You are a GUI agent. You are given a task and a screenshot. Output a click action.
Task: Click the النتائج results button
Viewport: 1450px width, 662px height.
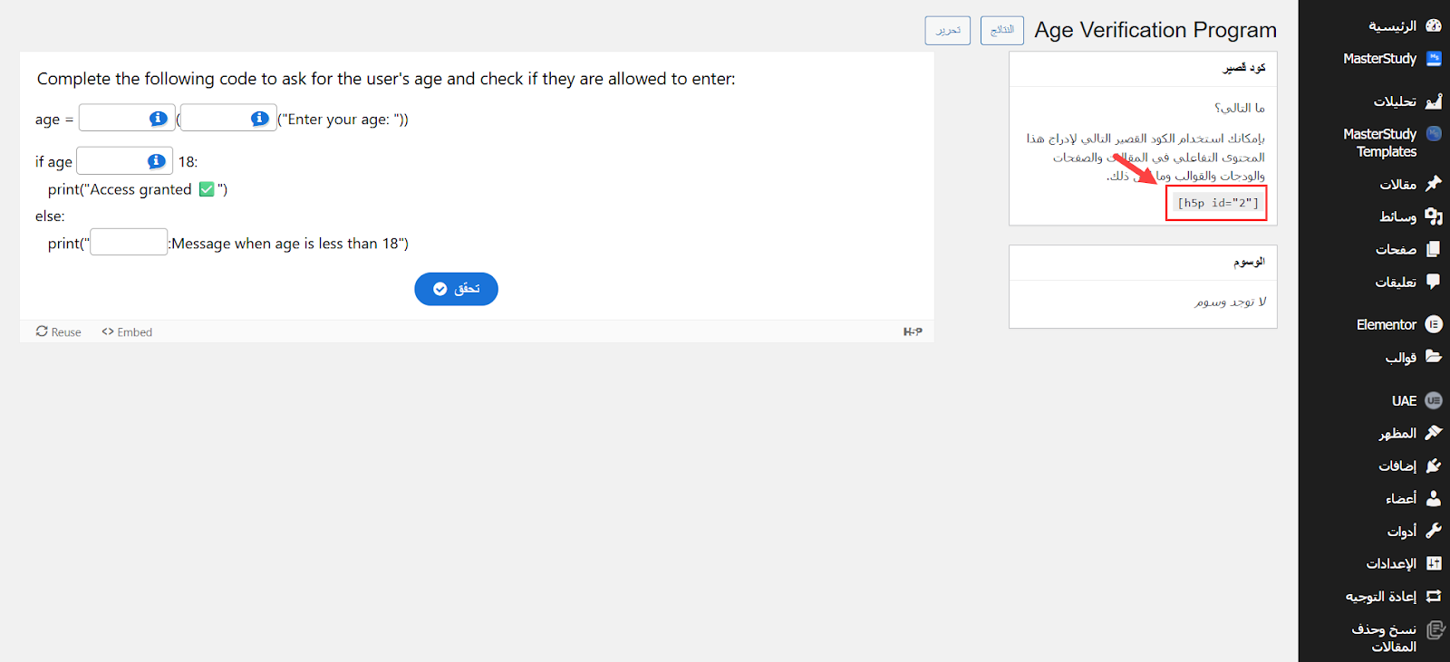1002,30
